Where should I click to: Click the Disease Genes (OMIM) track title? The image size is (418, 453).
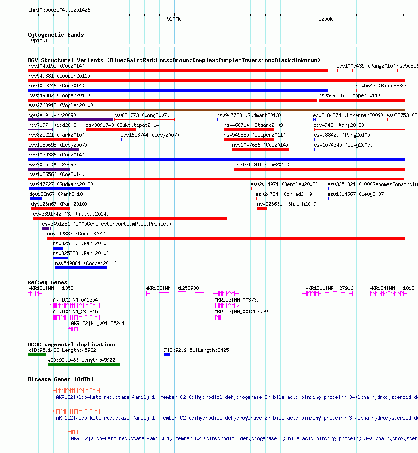pos(61,379)
